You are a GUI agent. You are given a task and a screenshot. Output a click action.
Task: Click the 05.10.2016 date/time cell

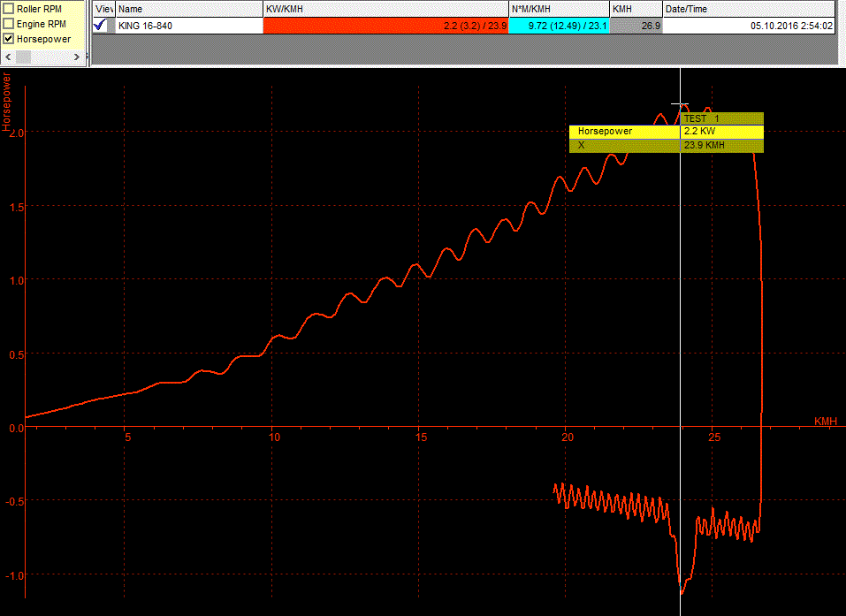tap(749, 26)
